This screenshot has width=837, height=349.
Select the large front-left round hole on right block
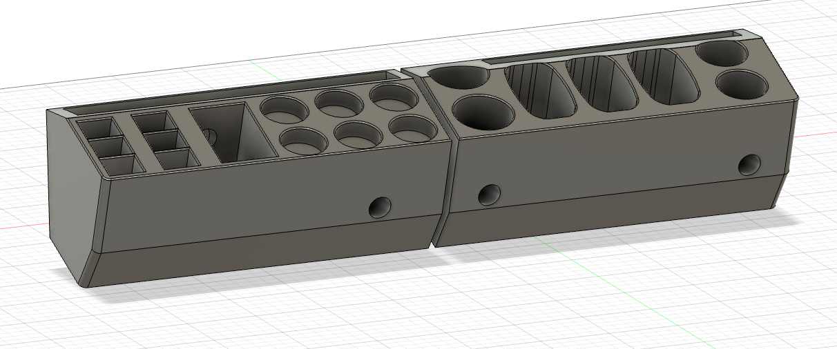point(483,112)
